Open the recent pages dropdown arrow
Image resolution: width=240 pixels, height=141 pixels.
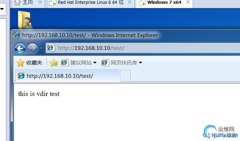(41, 48)
